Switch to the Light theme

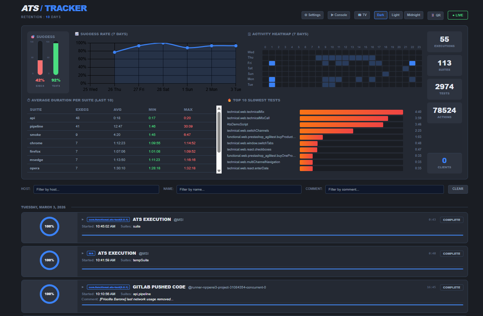[x=395, y=15]
